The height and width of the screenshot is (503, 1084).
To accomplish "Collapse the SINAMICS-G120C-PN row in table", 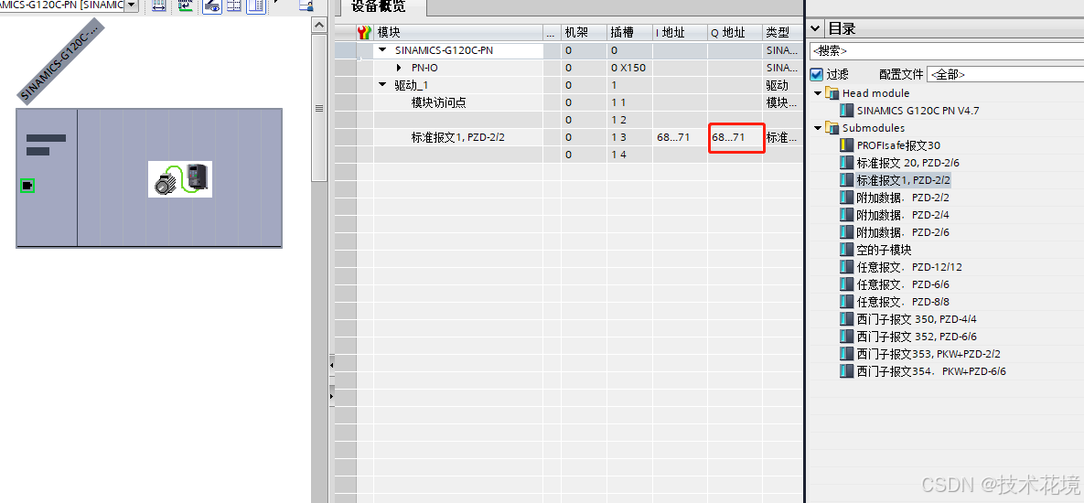I will 382,50.
